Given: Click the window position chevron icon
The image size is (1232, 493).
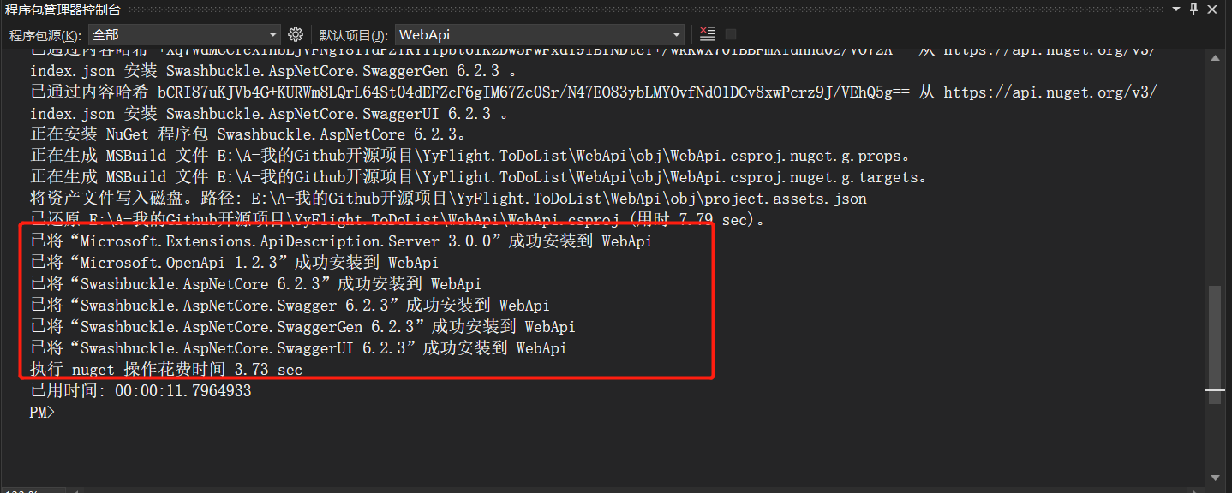Looking at the screenshot, I should pyautogui.click(x=1175, y=9).
